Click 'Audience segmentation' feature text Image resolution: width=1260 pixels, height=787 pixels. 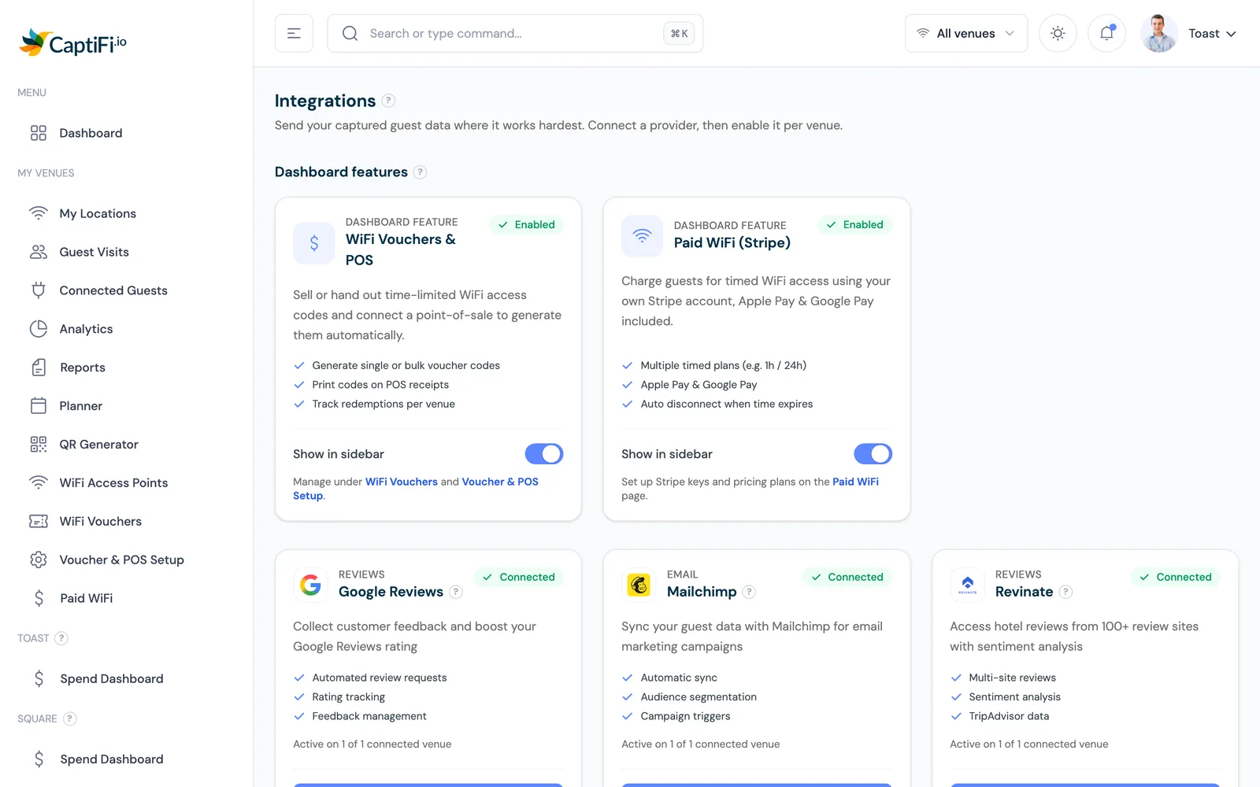coord(699,696)
